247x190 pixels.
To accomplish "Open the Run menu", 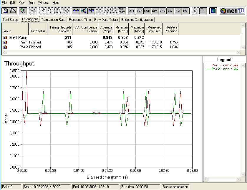I will point(32,3).
